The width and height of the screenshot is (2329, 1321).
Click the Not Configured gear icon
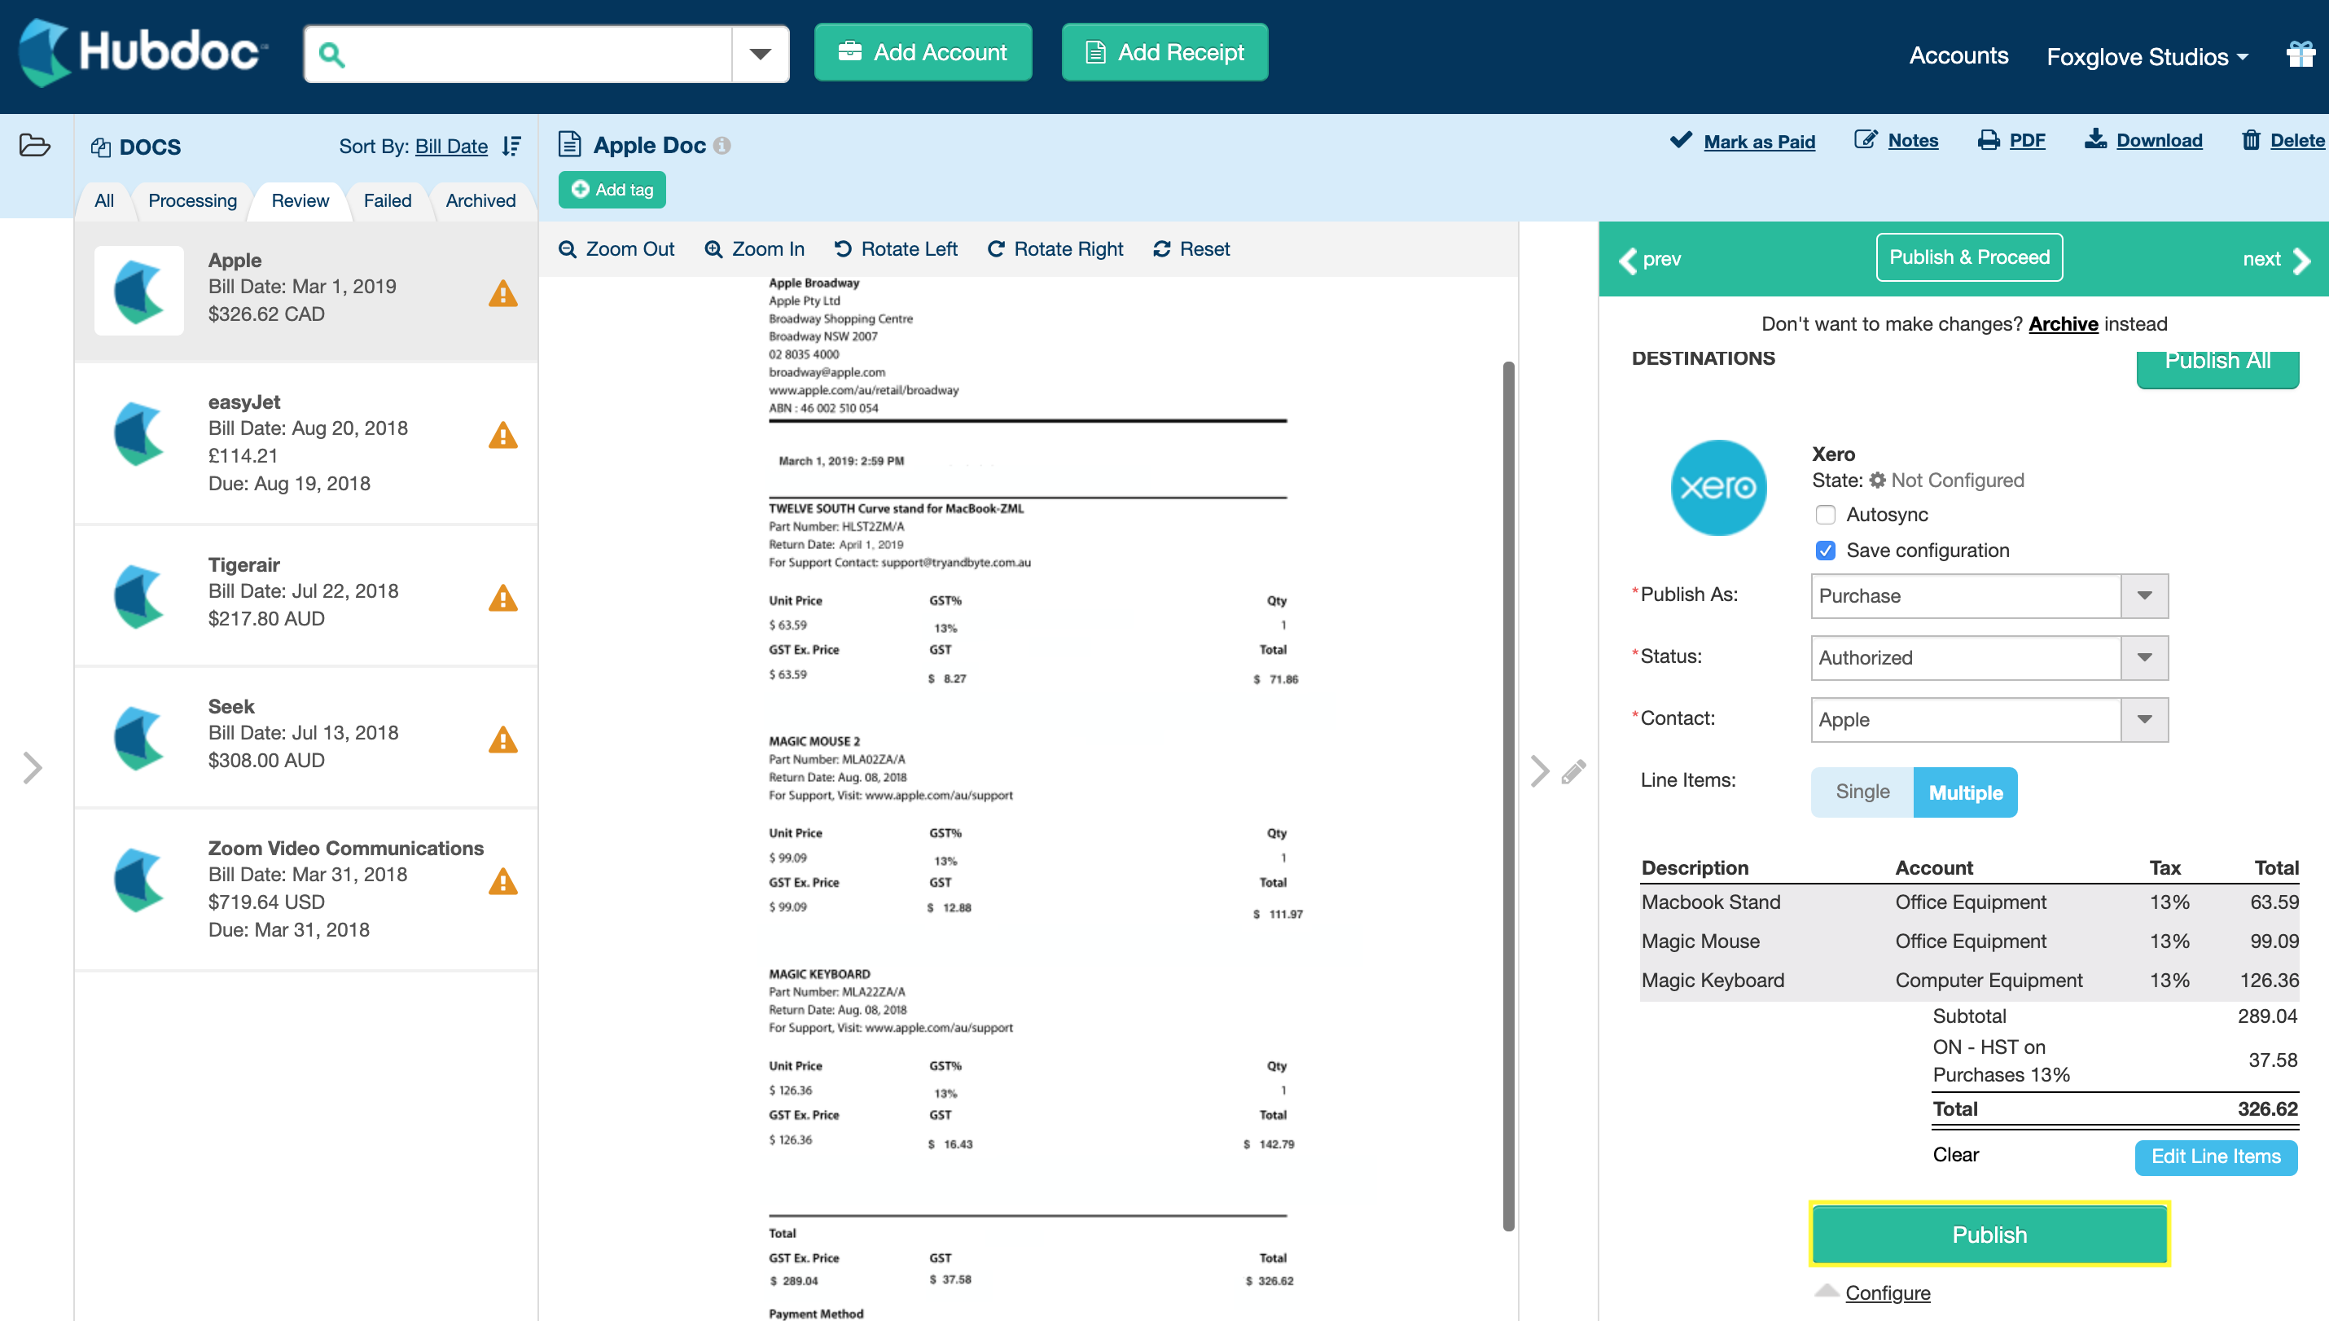click(1877, 480)
